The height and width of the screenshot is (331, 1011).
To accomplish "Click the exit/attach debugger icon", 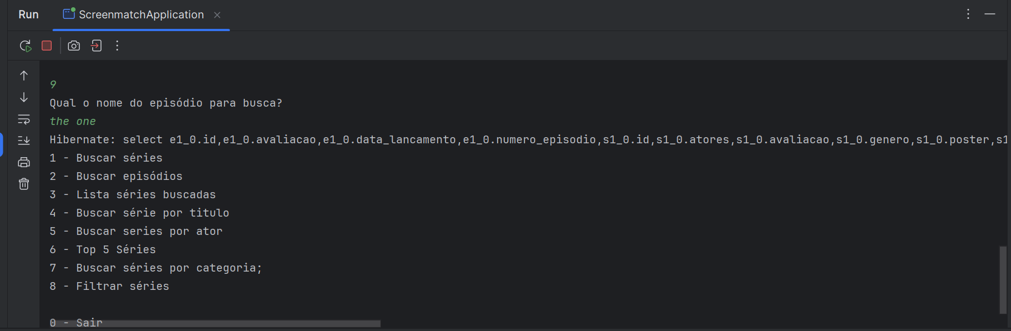I will click(96, 46).
